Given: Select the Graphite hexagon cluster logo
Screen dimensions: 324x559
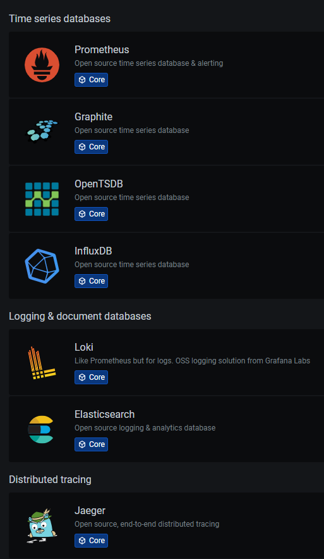Looking at the screenshot, I should [42, 131].
